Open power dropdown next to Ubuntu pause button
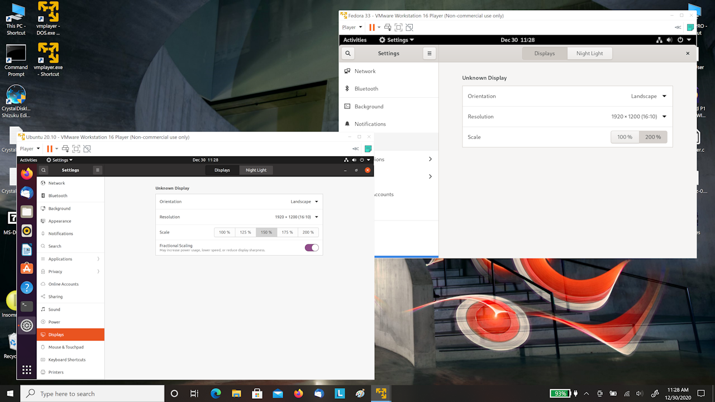 click(x=56, y=149)
